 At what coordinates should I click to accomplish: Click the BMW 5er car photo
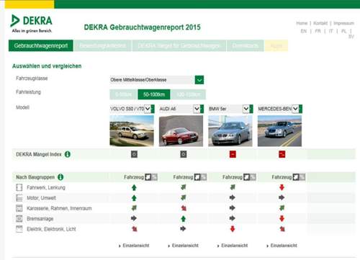230,131
